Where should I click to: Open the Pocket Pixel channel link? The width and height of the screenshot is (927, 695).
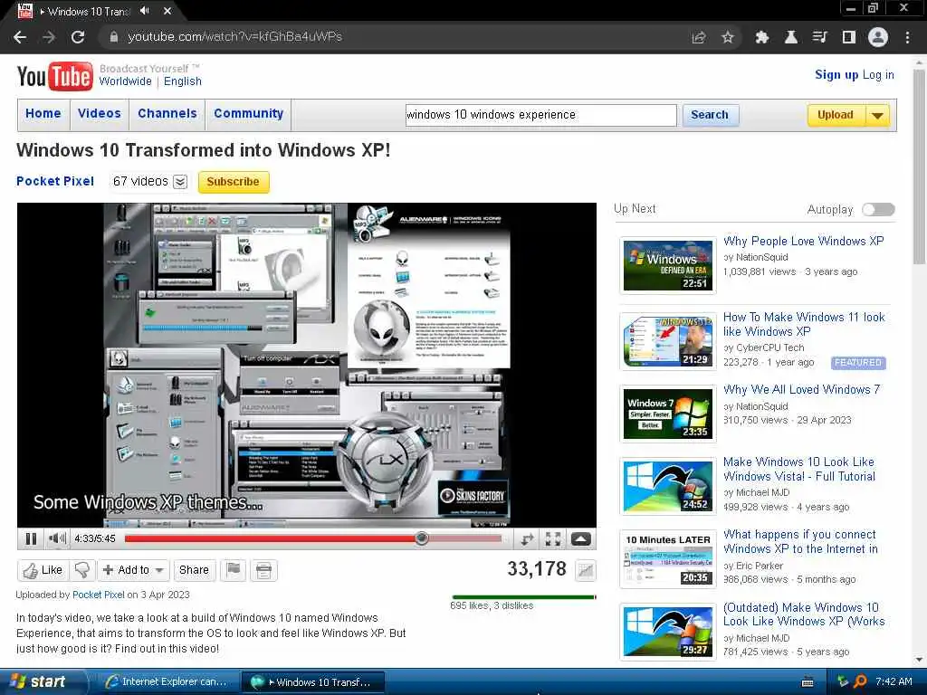[x=55, y=181]
